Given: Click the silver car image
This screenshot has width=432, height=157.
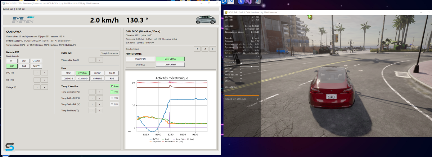Looking at the screenshot, I should pos(203,20).
